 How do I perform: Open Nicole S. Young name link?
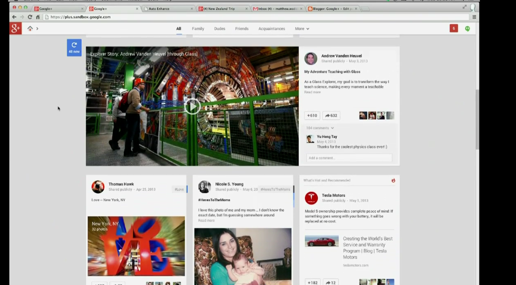tap(229, 184)
